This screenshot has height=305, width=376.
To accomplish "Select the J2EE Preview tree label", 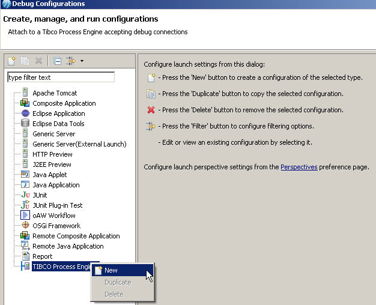I will click(x=52, y=165).
